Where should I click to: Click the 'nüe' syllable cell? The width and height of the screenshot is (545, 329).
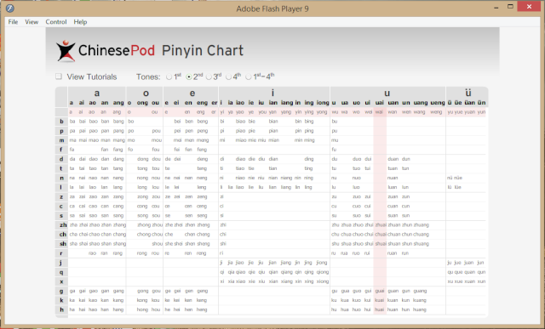[458, 178]
